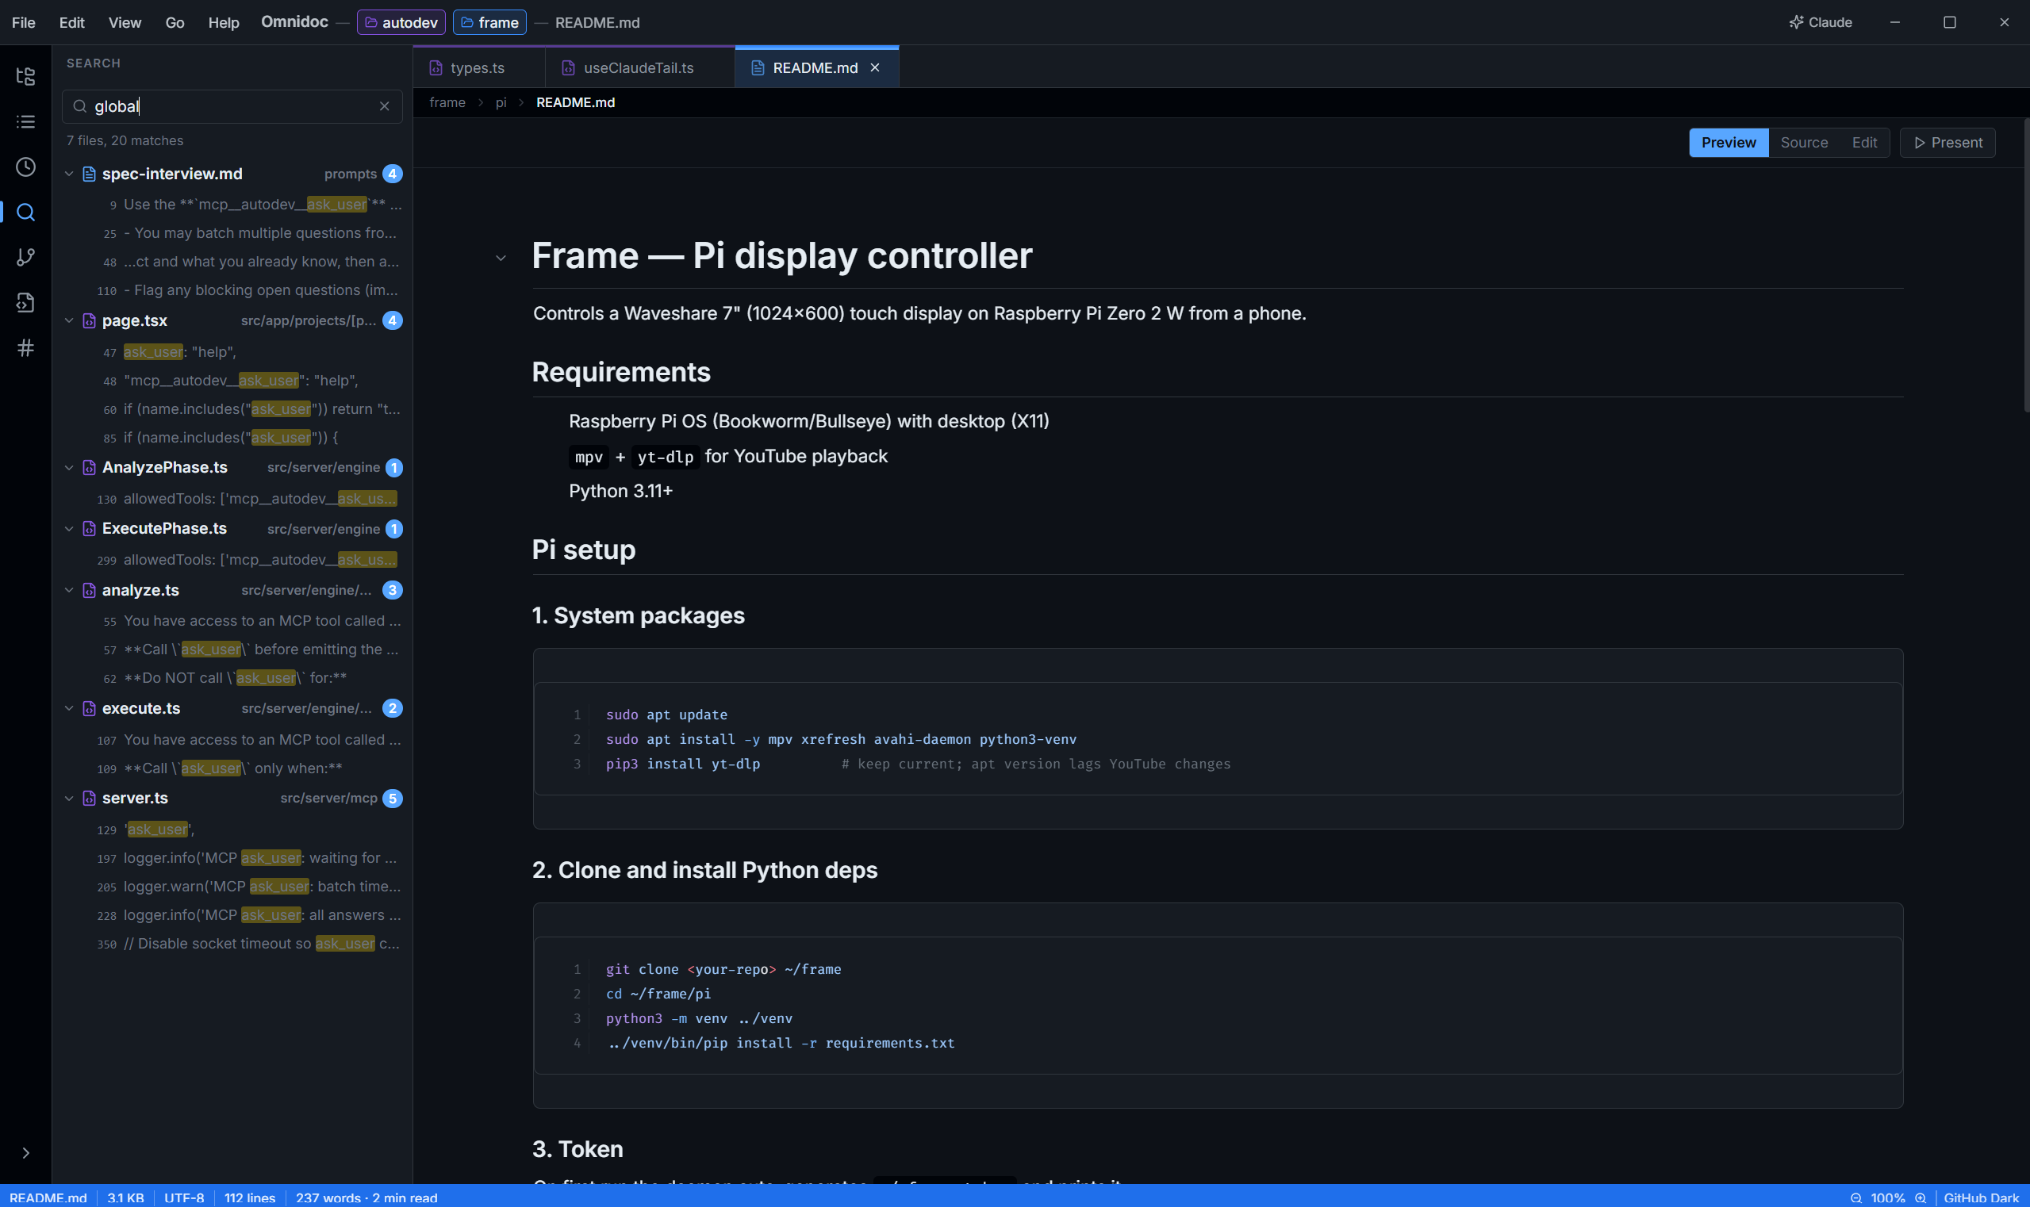Open the Go menu
Screen dimensions: 2030x1207
pos(175,22)
